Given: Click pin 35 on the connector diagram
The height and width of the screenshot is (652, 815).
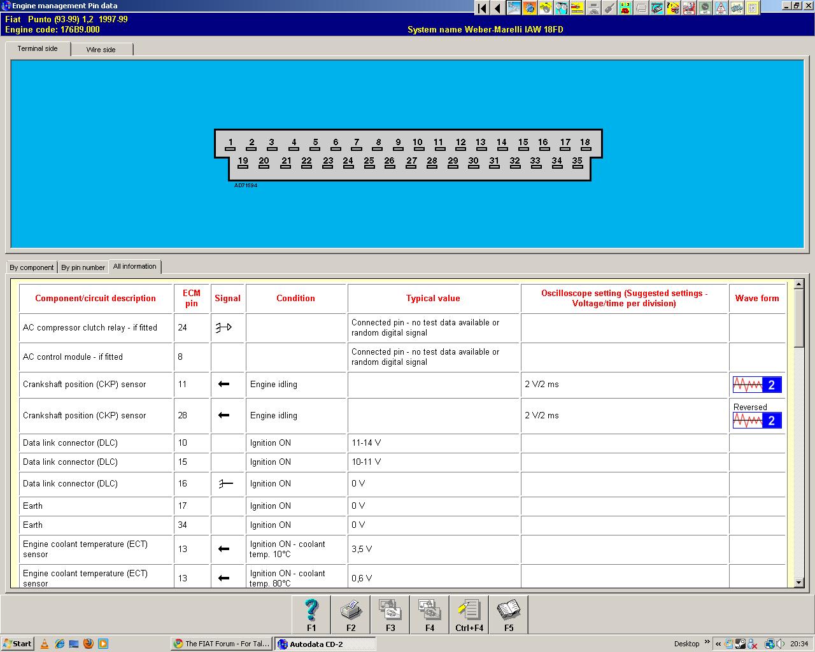Looking at the screenshot, I should point(578,164).
